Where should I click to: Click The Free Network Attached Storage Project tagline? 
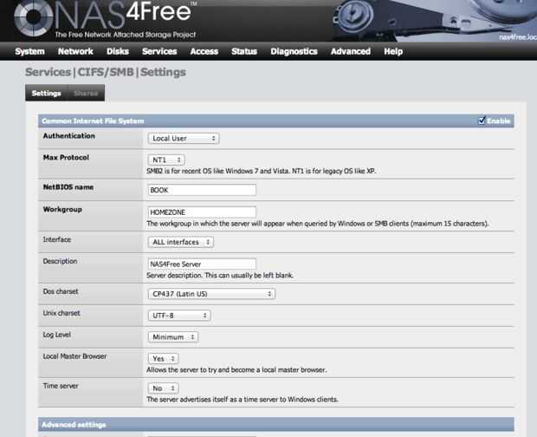pos(126,35)
